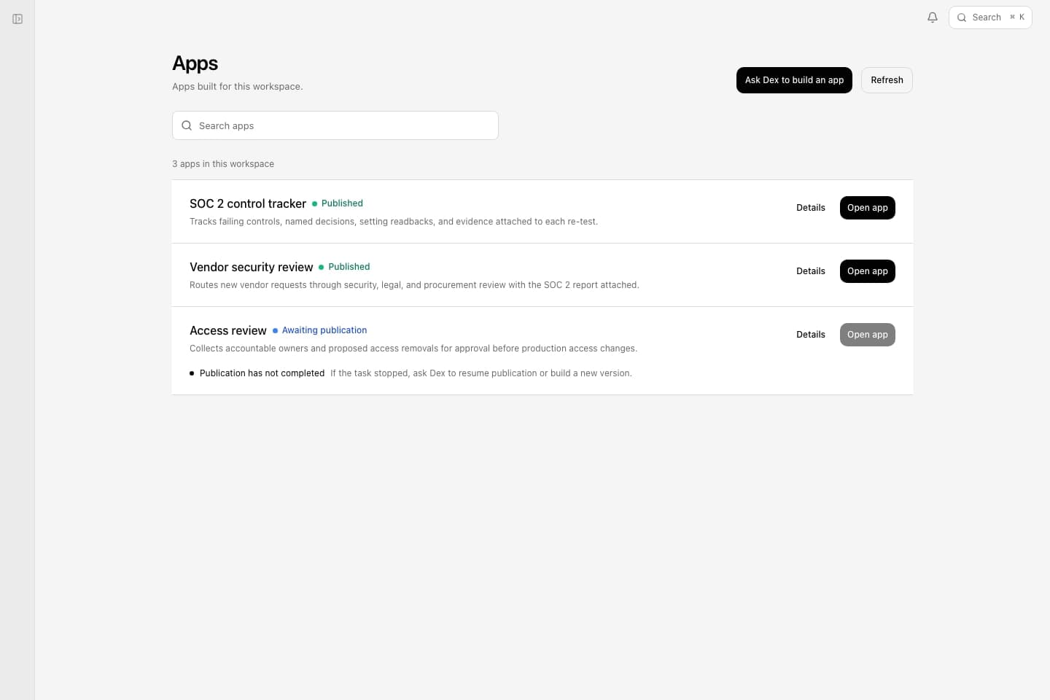Open the global Search box
This screenshot has height=700, width=1050.
[990, 17]
